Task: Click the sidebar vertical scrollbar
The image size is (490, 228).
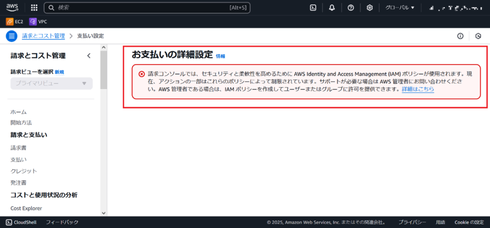Action: click(x=104, y=72)
